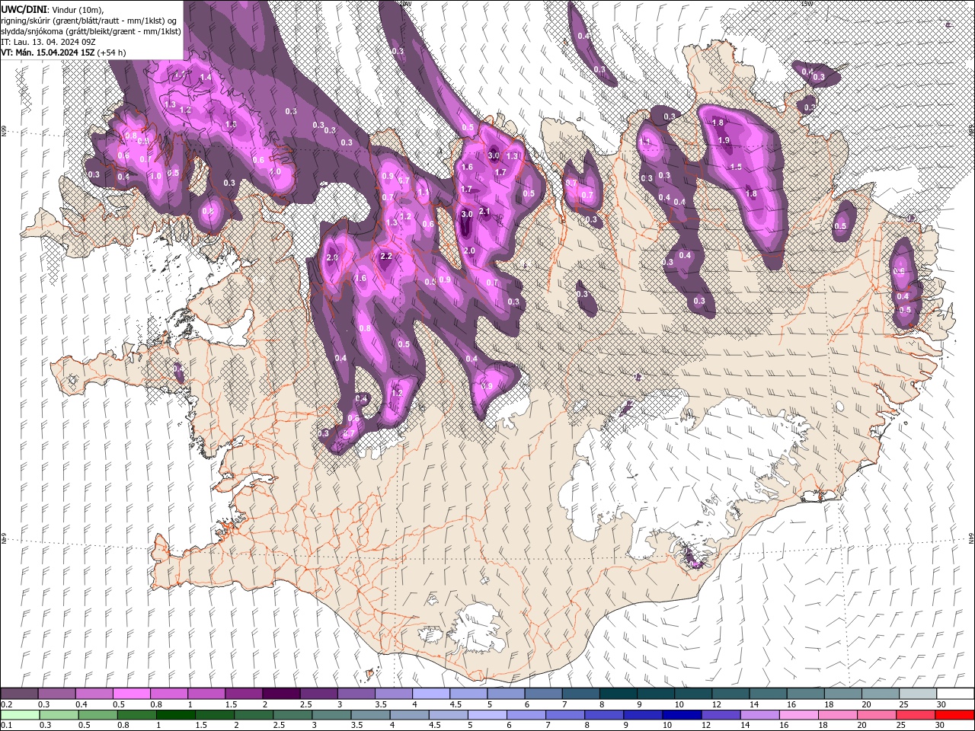The height and width of the screenshot is (731, 975).
Task: Click the bright pink snow swatch at 0.5
Action: click(x=131, y=694)
